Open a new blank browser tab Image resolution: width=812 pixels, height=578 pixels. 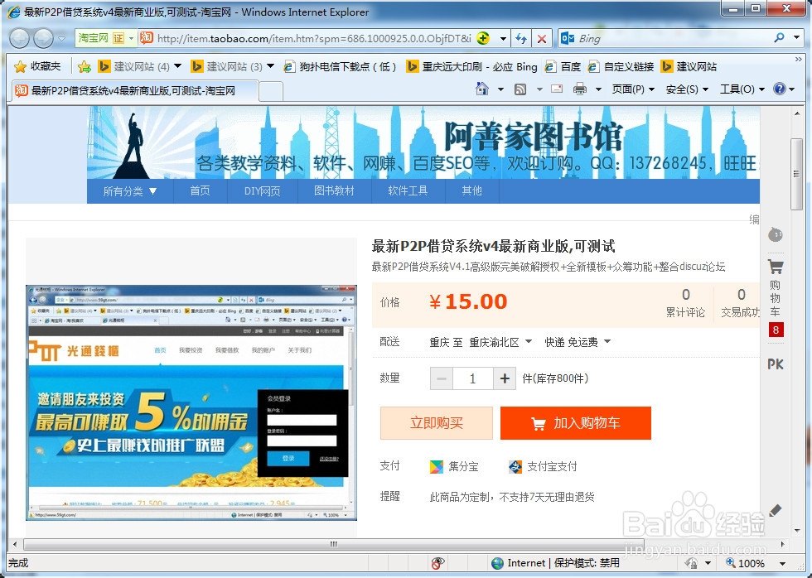pos(271,92)
